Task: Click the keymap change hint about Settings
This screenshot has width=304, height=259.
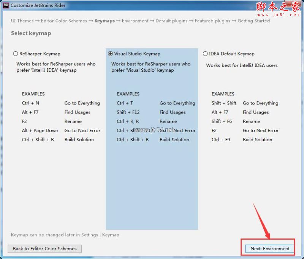Action: (x=65, y=235)
